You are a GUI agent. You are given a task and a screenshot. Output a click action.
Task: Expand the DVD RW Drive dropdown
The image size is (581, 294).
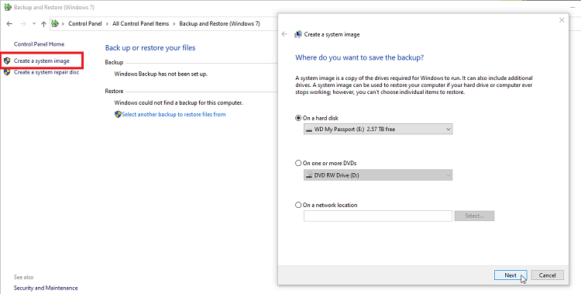click(378, 175)
